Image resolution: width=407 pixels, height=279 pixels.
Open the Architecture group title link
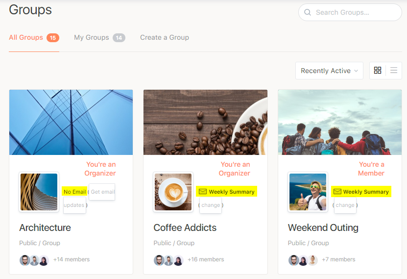click(x=45, y=228)
